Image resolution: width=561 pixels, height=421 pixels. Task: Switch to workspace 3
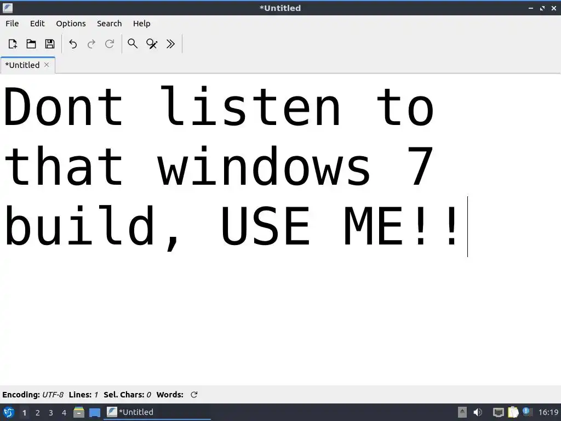pos(51,413)
